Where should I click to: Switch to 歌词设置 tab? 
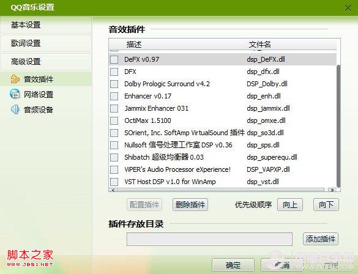[46, 43]
